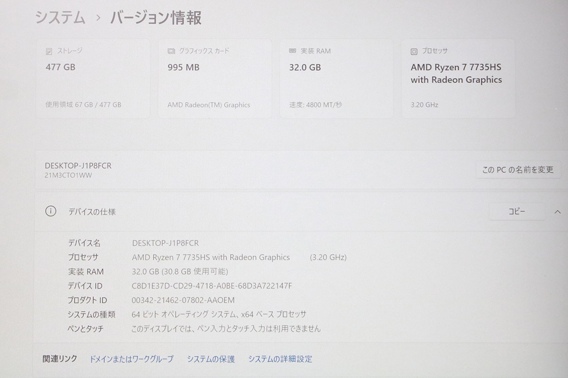The height and width of the screenshot is (378, 568).
Task: Click the RAM icon beside 実装 RAM
Action: 293,51
